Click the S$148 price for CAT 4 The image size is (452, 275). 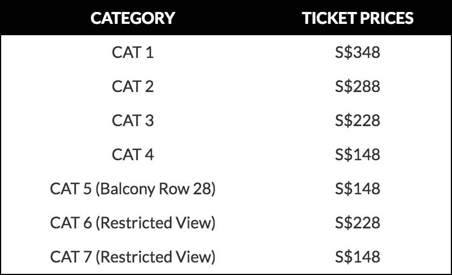(x=357, y=155)
